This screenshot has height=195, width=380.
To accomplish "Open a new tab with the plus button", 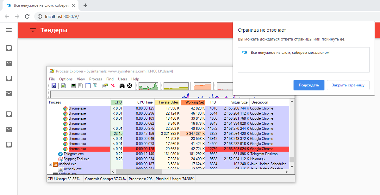I will [x=85, y=5].
